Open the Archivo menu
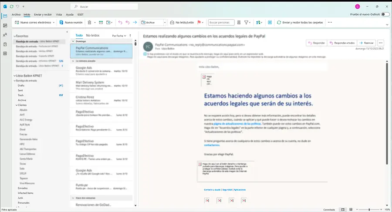Viewport: 392px width, 212px height. (16, 14)
